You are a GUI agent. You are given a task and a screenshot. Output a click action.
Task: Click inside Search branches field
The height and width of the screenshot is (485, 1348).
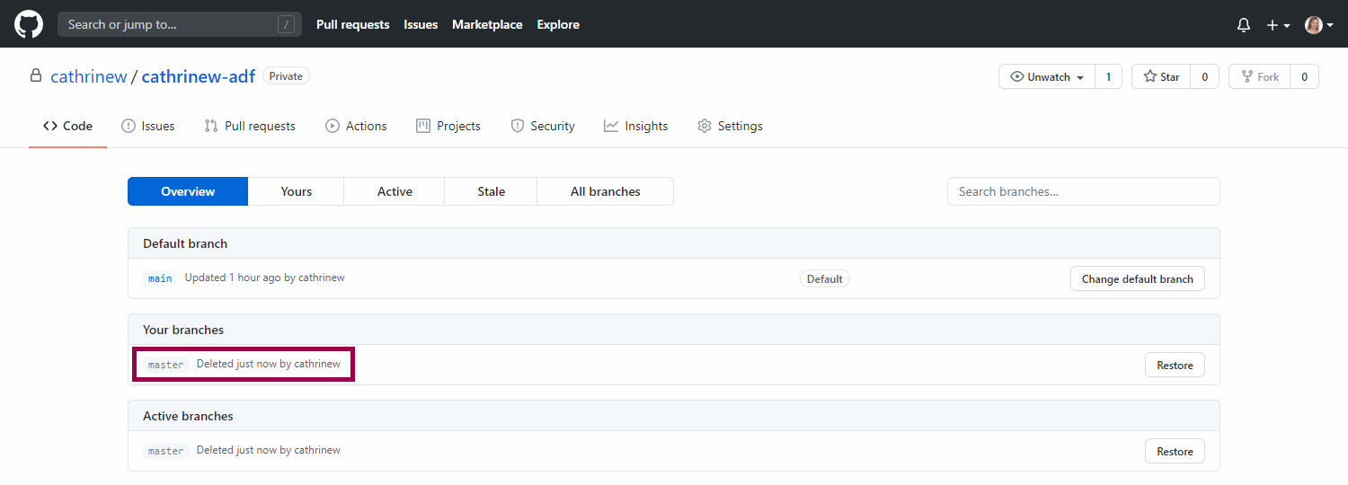tap(1083, 191)
